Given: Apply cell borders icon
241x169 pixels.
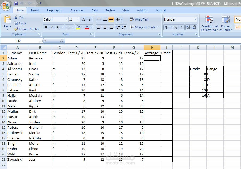Looking at the screenshot, I should [68, 27].
